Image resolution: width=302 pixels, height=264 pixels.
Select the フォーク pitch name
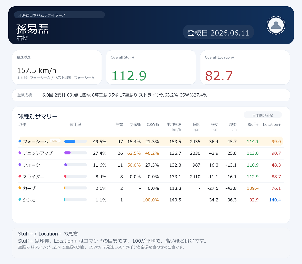tap(31, 165)
